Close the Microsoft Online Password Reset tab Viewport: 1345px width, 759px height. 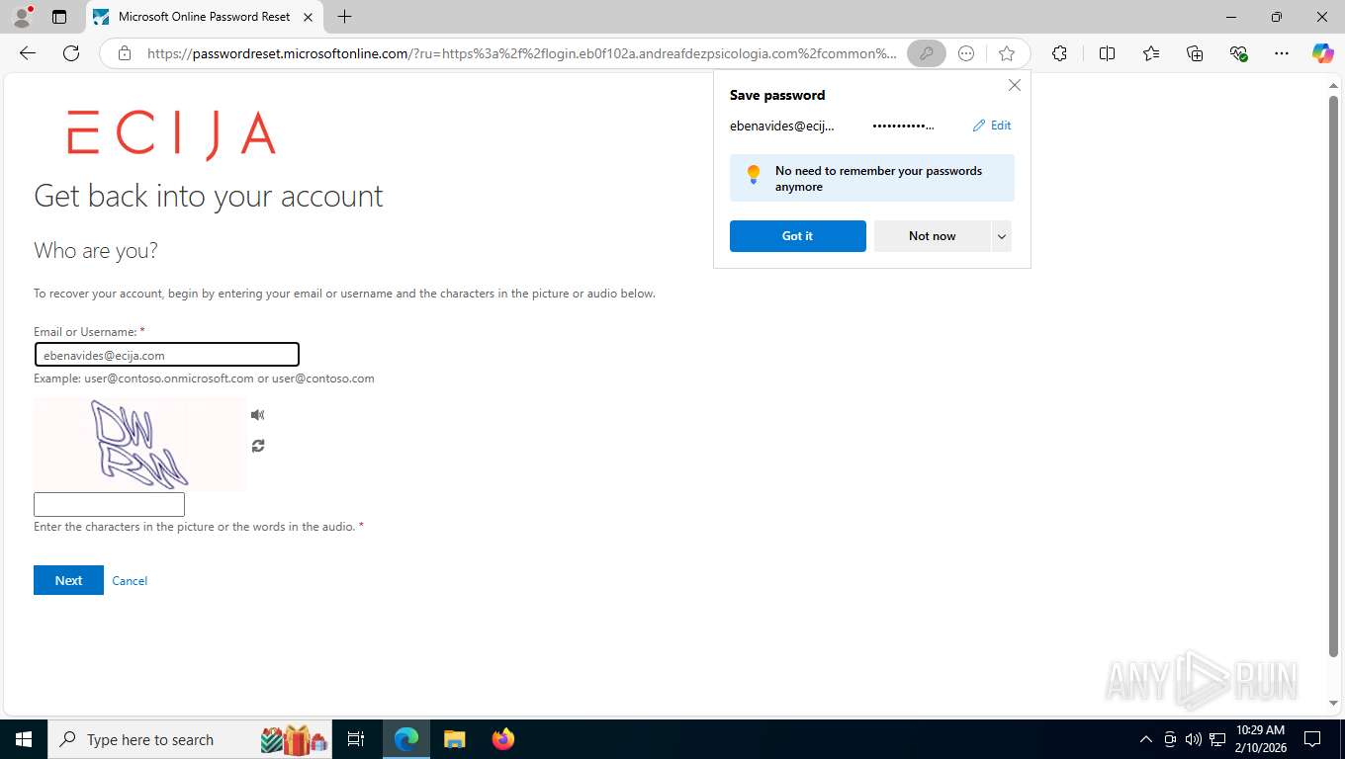pos(308,17)
